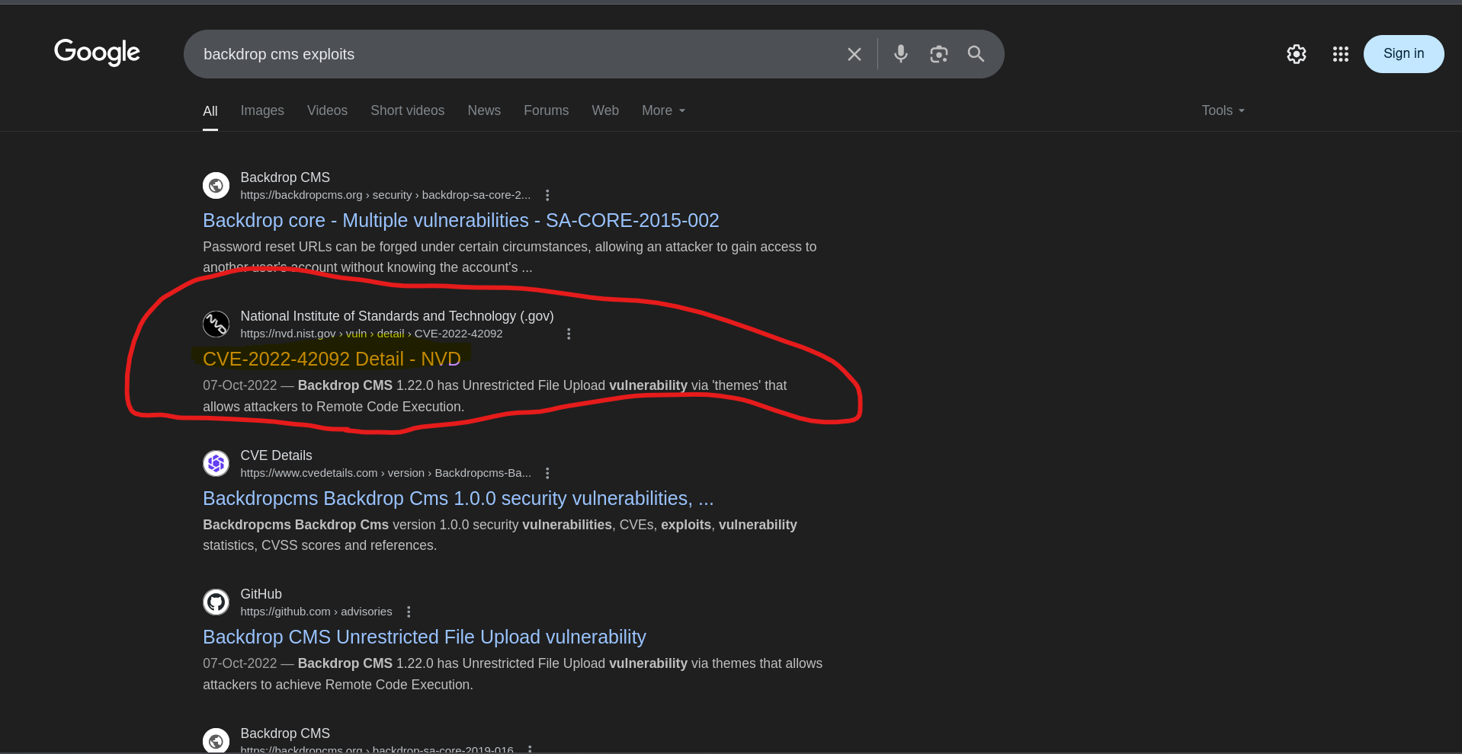Switch to the News tab
The width and height of the screenshot is (1462, 754).
click(x=484, y=110)
